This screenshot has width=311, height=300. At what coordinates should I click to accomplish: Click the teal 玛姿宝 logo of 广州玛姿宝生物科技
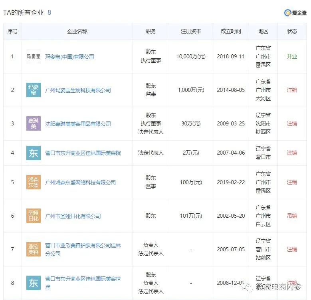34,90
